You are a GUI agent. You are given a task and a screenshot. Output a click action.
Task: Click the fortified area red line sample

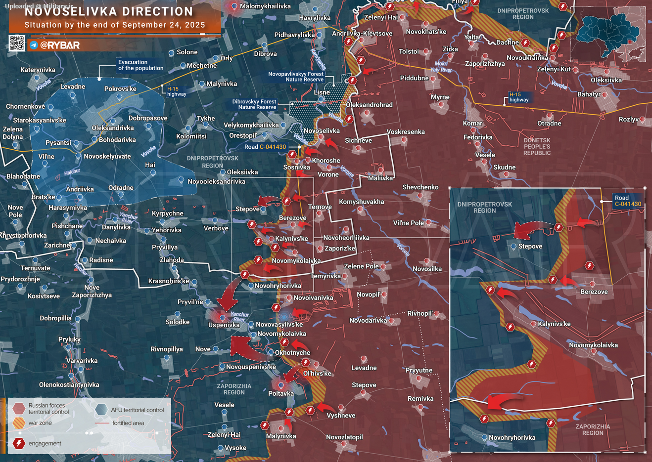click(101, 423)
